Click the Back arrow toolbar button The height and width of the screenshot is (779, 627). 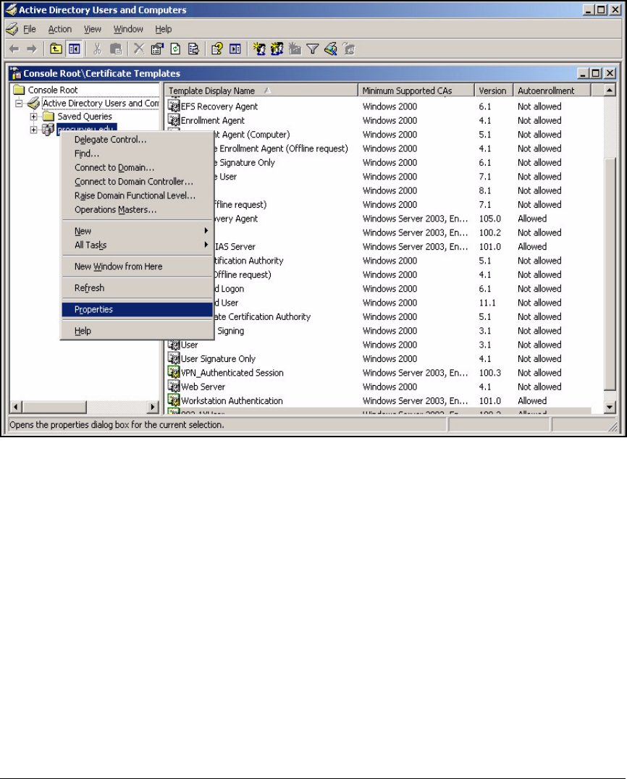(14, 49)
